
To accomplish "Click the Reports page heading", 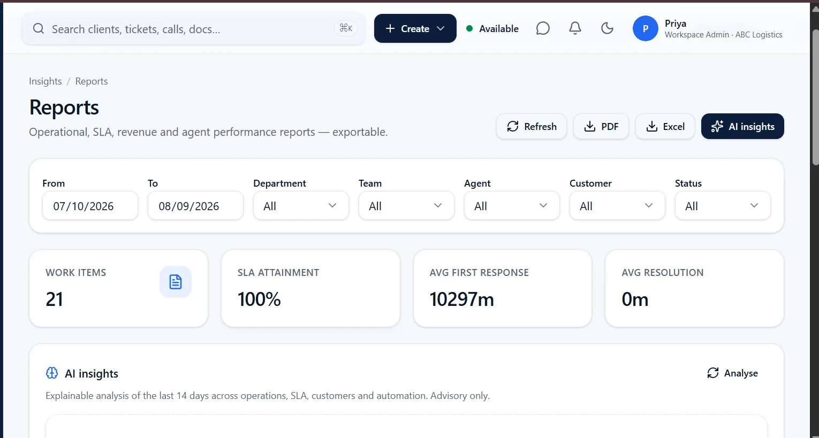I will 64,107.
